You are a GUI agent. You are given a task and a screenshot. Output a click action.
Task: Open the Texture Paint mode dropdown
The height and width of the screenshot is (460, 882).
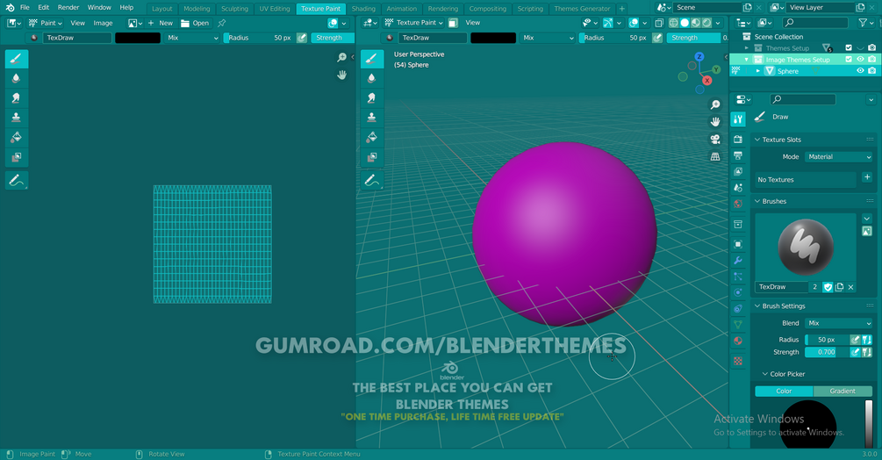[x=413, y=23]
